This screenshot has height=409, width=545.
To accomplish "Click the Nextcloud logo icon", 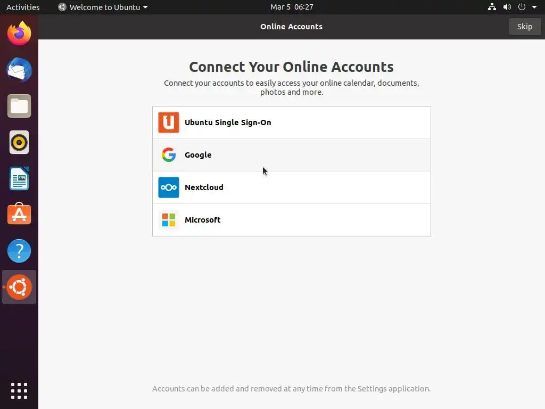I will pyautogui.click(x=169, y=187).
